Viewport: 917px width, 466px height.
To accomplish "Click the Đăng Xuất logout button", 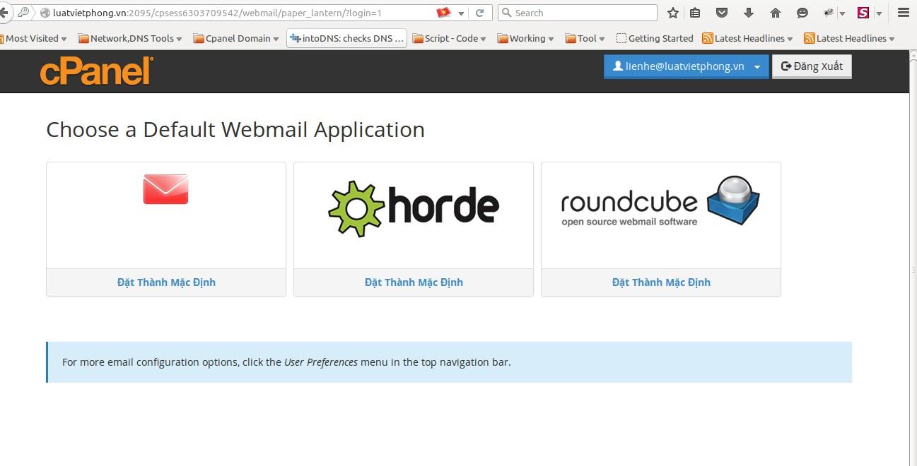I will pos(812,66).
